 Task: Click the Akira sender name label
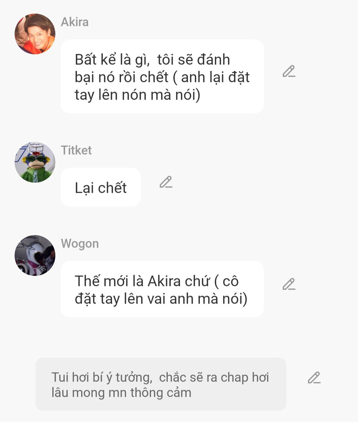pos(75,22)
